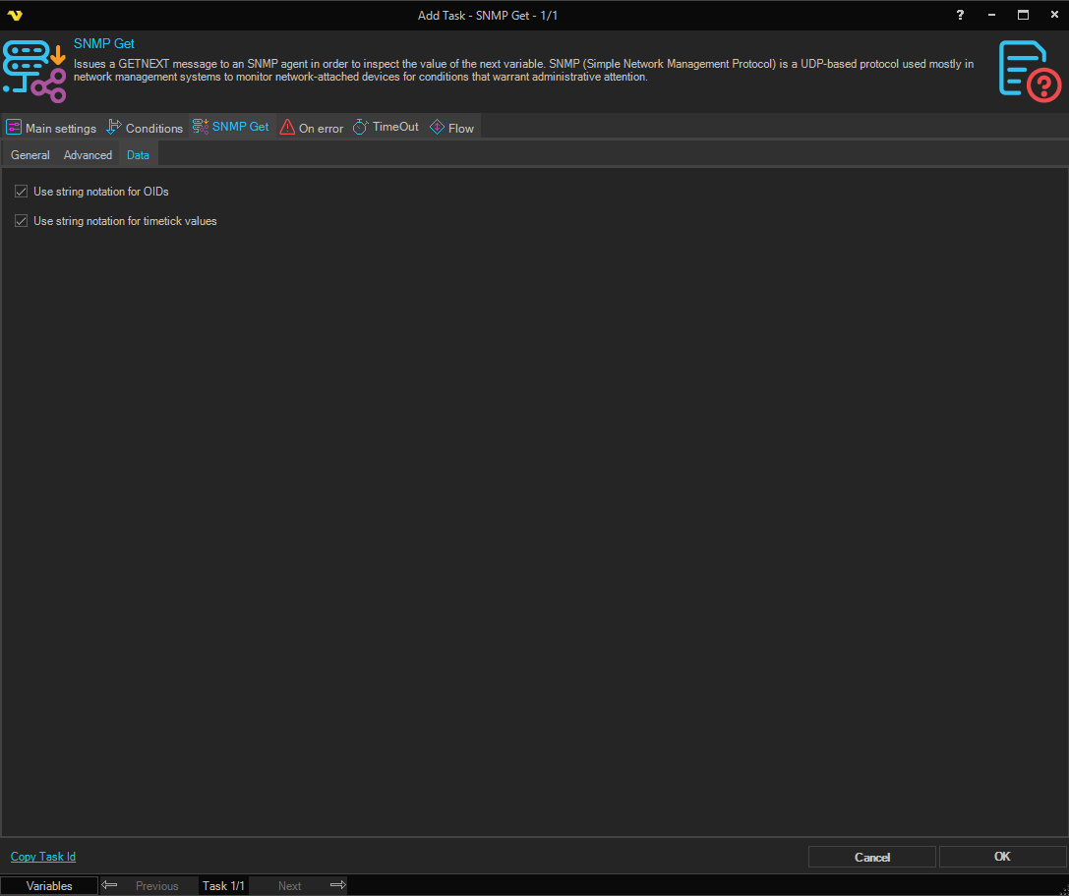Image resolution: width=1069 pixels, height=896 pixels.
Task: Click the Copy Task Id link
Action: pos(43,857)
